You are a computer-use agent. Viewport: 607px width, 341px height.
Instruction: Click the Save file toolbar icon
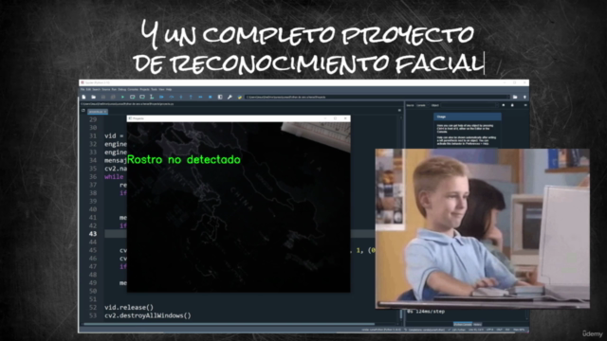pyautogui.click(x=103, y=97)
